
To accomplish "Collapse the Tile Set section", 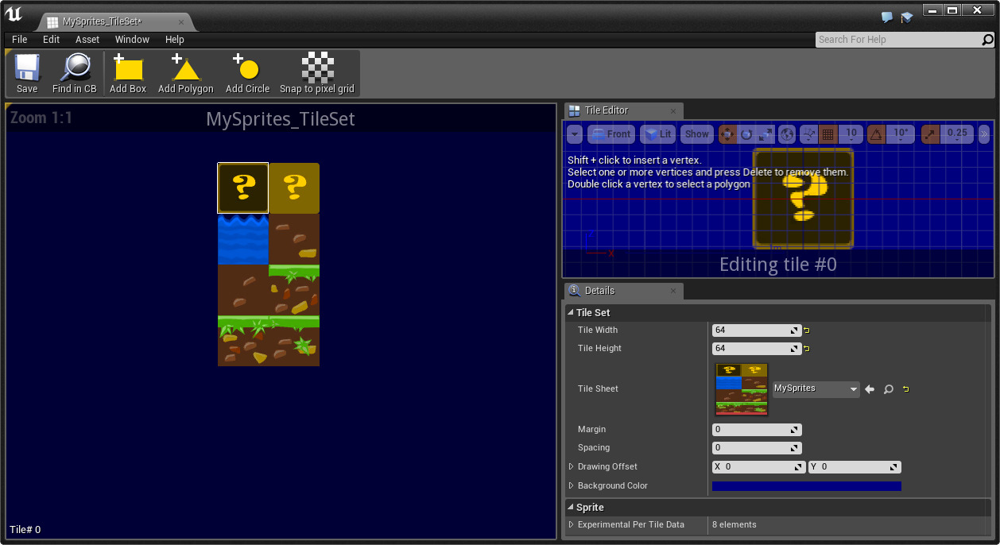I will click(x=571, y=313).
